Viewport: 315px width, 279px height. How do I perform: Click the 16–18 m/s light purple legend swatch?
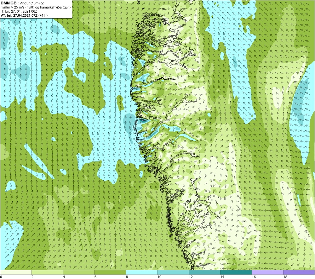tap(267, 272)
